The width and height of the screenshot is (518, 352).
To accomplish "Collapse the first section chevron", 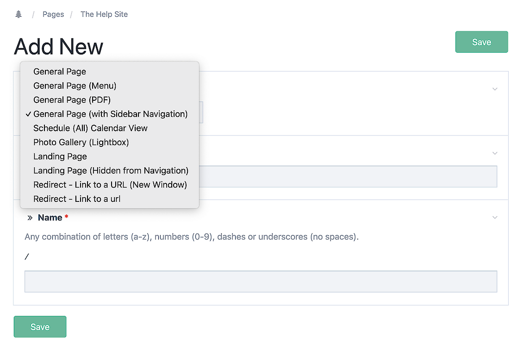I will 495,89.
